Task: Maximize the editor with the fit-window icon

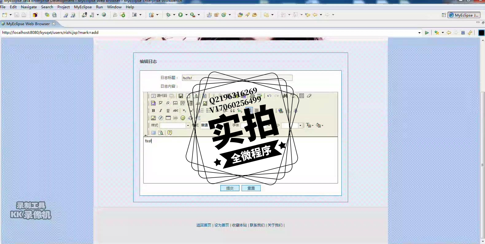Action: pyautogui.click(x=153, y=133)
